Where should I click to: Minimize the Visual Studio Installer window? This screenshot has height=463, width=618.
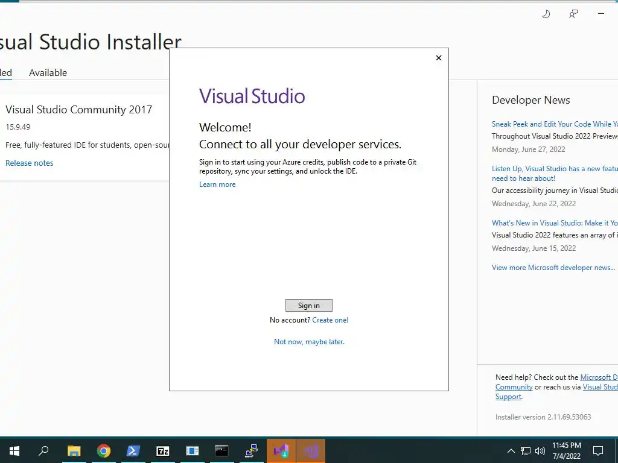601,14
